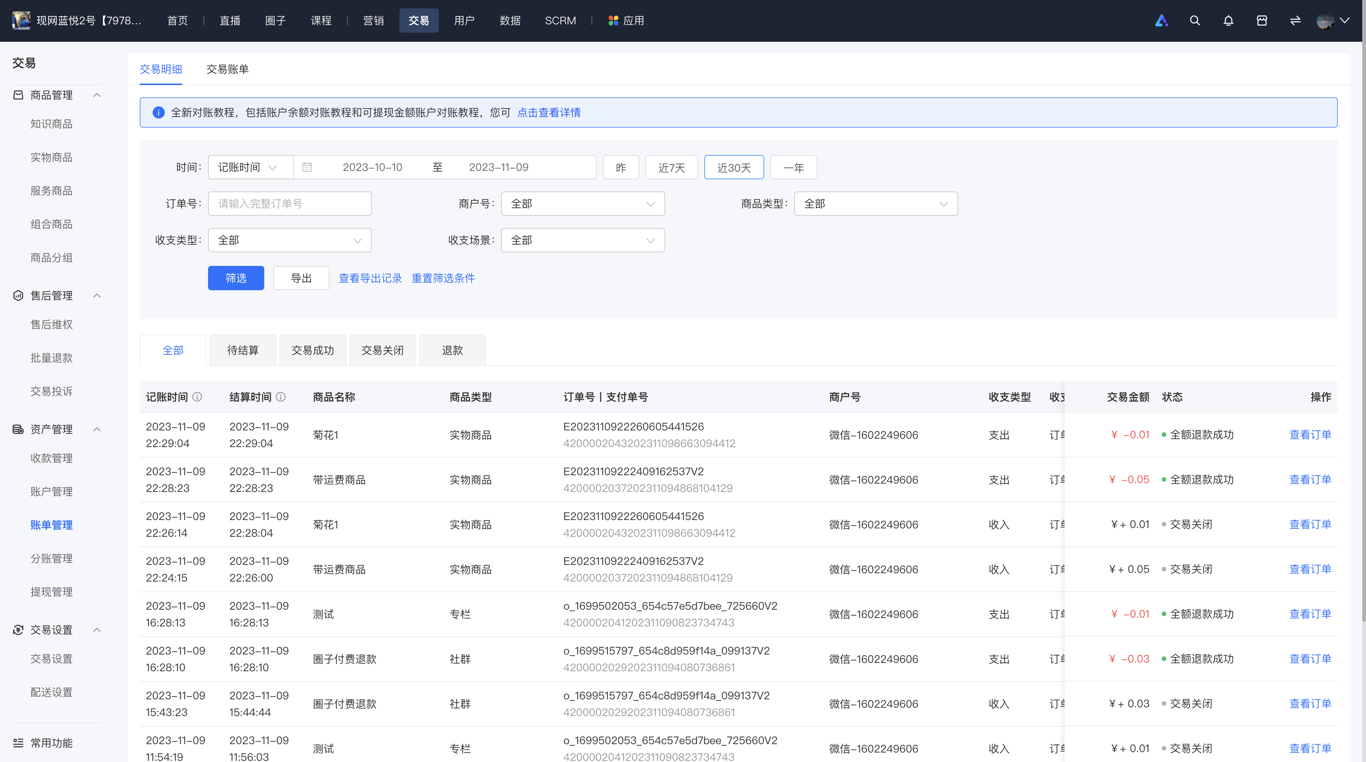Select the 交易明细 tab
The height and width of the screenshot is (762, 1366).
click(161, 70)
